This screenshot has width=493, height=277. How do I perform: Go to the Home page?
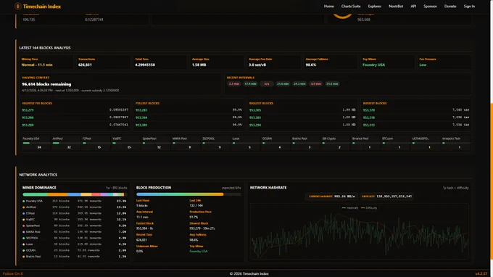click(329, 7)
